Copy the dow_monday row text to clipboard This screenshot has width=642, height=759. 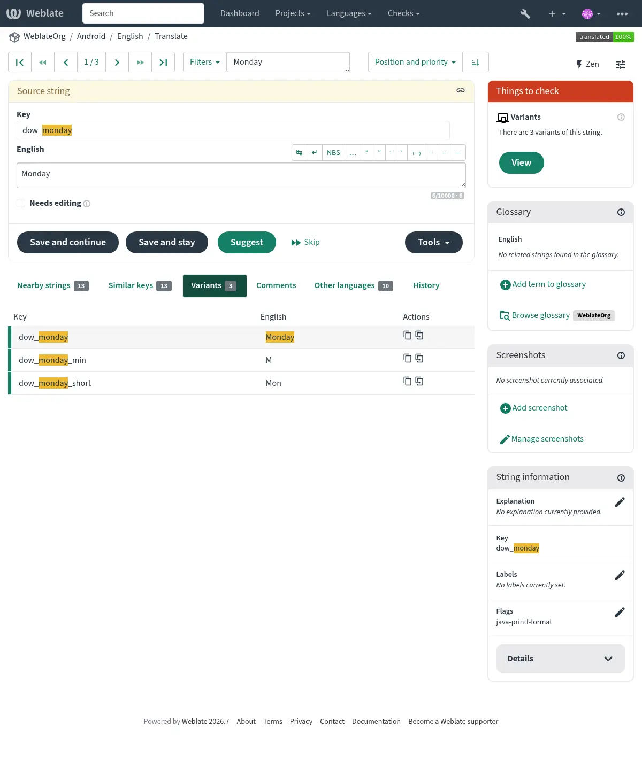(x=408, y=335)
